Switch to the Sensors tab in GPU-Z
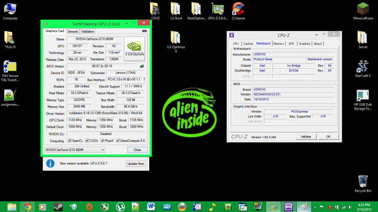This screenshot has height=212, width=378. pos(73,32)
